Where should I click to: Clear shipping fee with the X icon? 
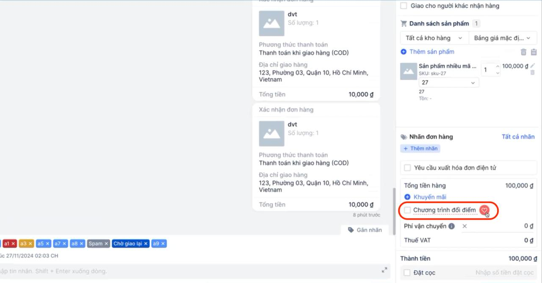tap(465, 226)
